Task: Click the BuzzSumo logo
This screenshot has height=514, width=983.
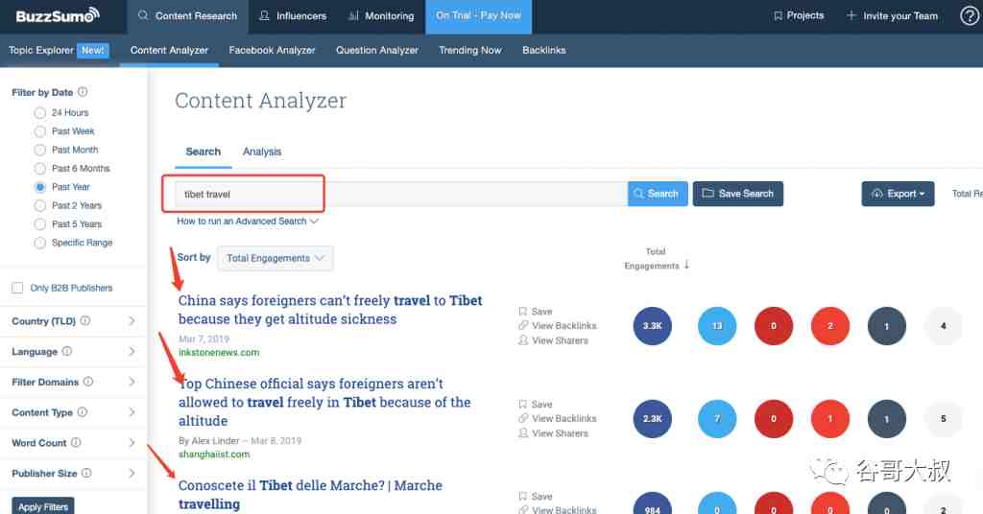Action: click(x=57, y=15)
